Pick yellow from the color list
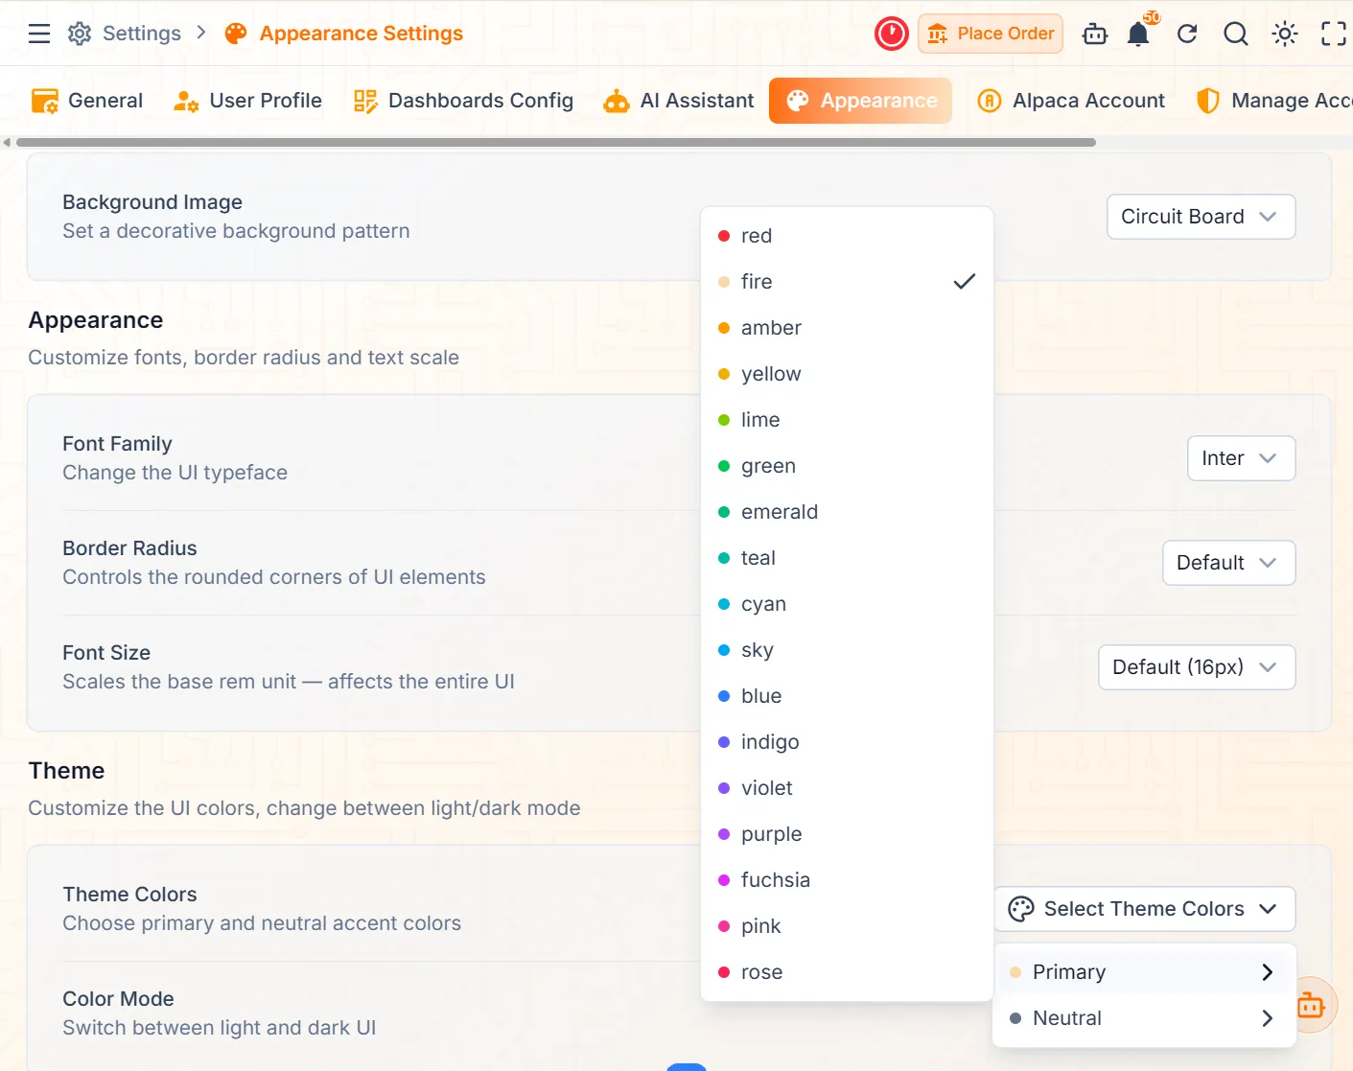The image size is (1353, 1071). (847, 374)
